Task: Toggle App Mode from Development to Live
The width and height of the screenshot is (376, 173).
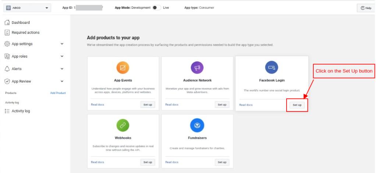Action: (157, 8)
